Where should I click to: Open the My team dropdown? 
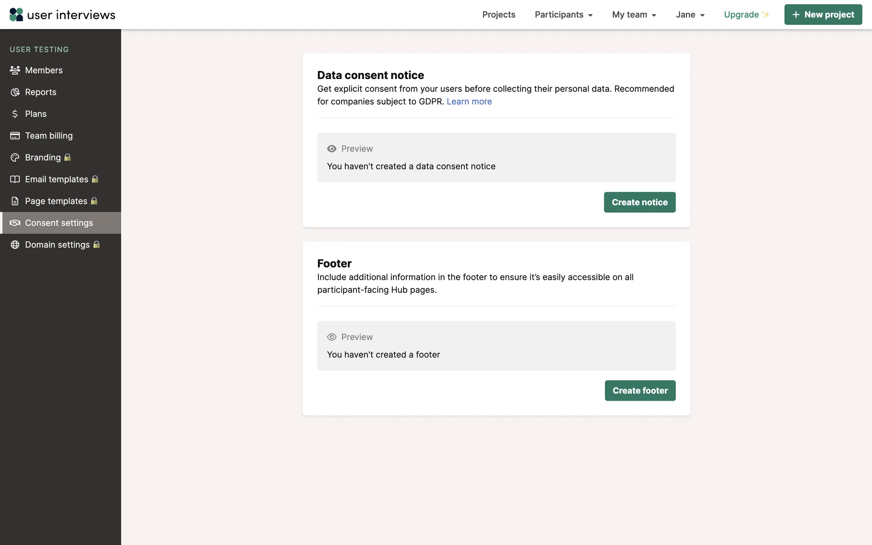[634, 15]
